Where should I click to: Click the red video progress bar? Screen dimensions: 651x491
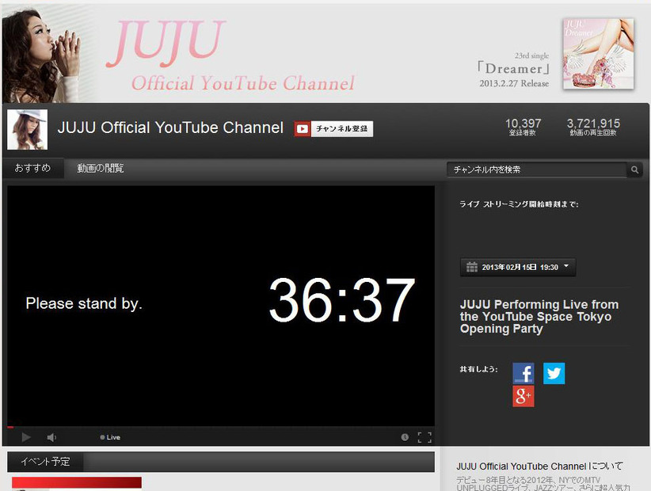click(x=10, y=427)
